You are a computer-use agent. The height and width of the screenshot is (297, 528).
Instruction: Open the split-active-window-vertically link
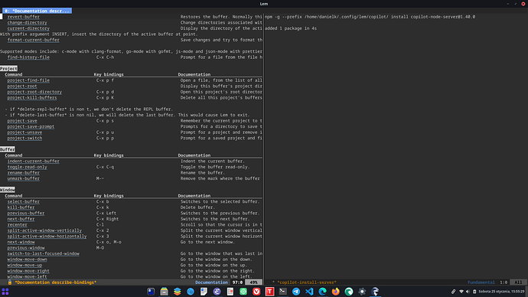point(44,230)
